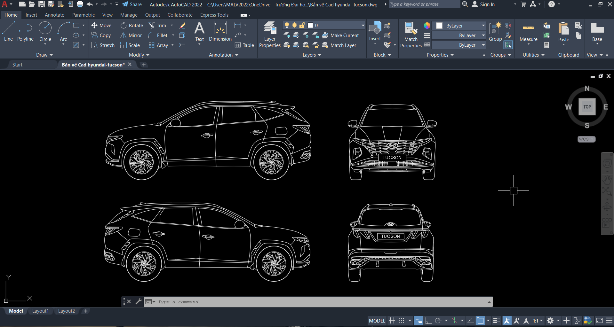Open the command line customize wrench
The width and height of the screenshot is (614, 327).
[139, 301]
